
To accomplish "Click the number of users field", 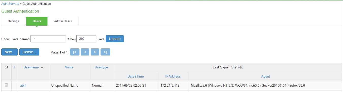I will (86, 39).
